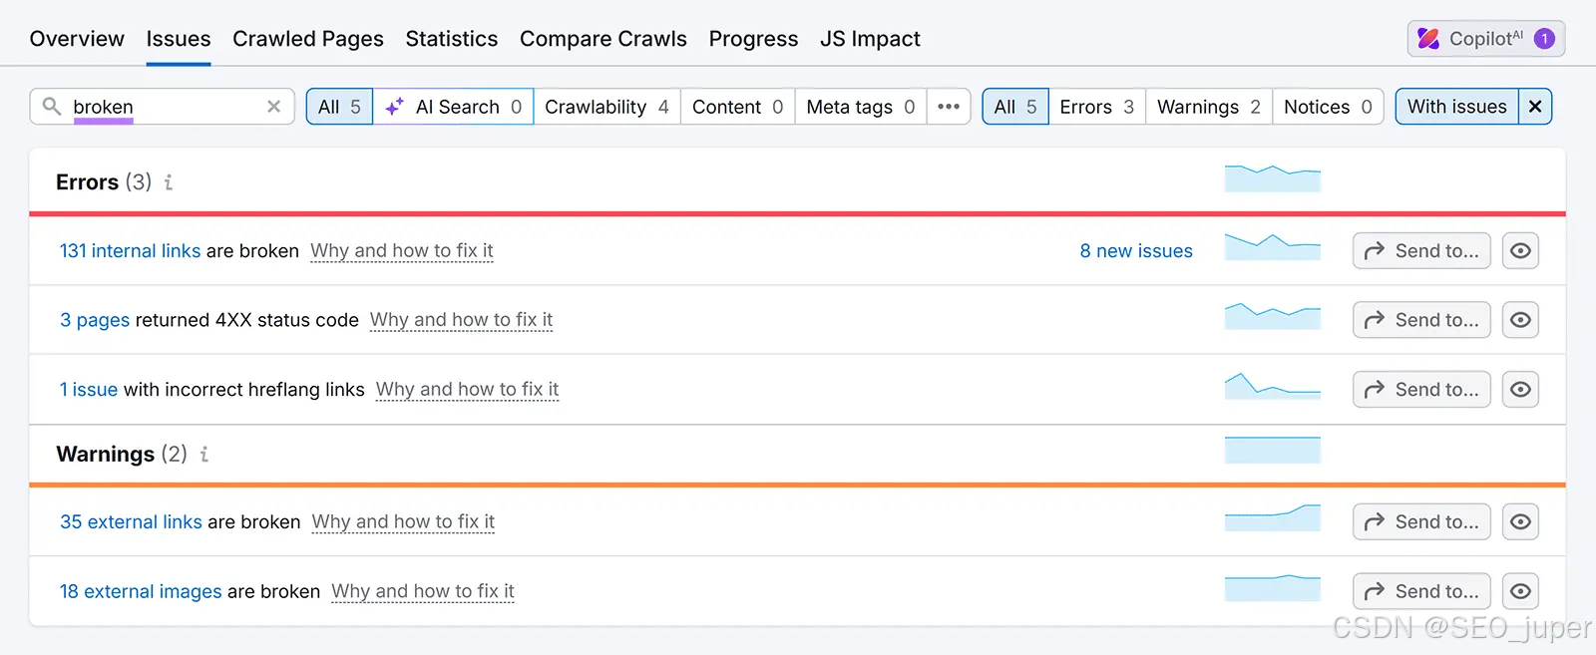Hide the broken internal links issue
This screenshot has height=655, width=1596.
pos(1520,251)
